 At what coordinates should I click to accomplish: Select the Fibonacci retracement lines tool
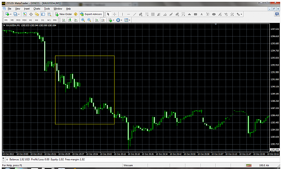[x=147, y=14]
